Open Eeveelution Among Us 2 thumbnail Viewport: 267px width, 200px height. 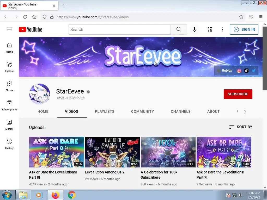click(x=112, y=152)
